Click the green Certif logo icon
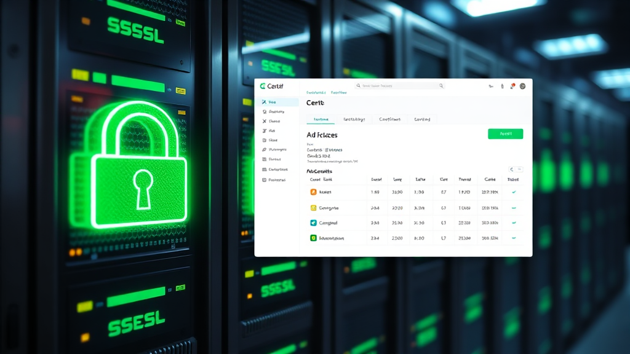630x354 pixels. [263, 86]
